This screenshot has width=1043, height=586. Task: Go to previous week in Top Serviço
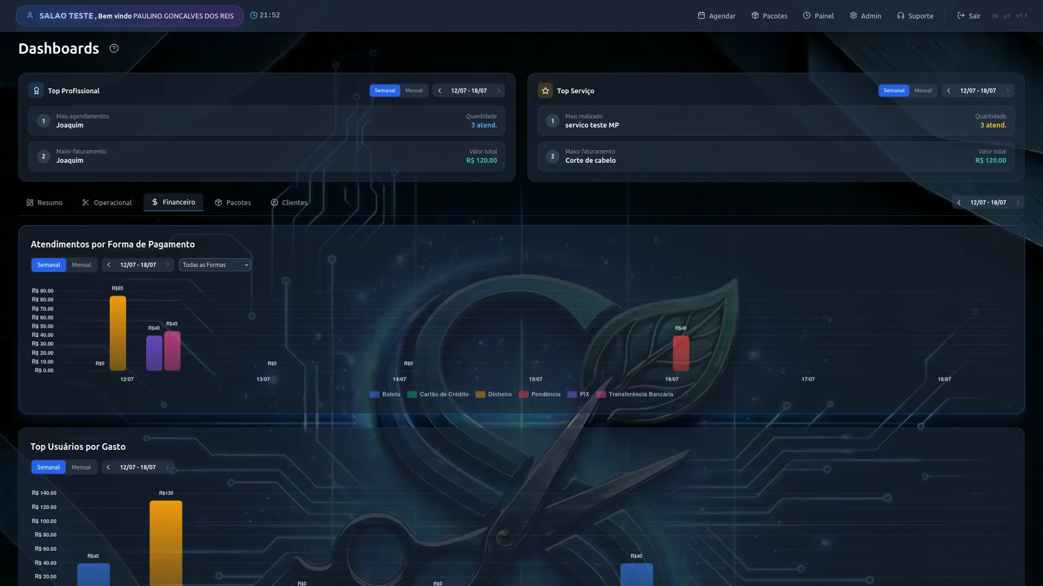point(948,91)
